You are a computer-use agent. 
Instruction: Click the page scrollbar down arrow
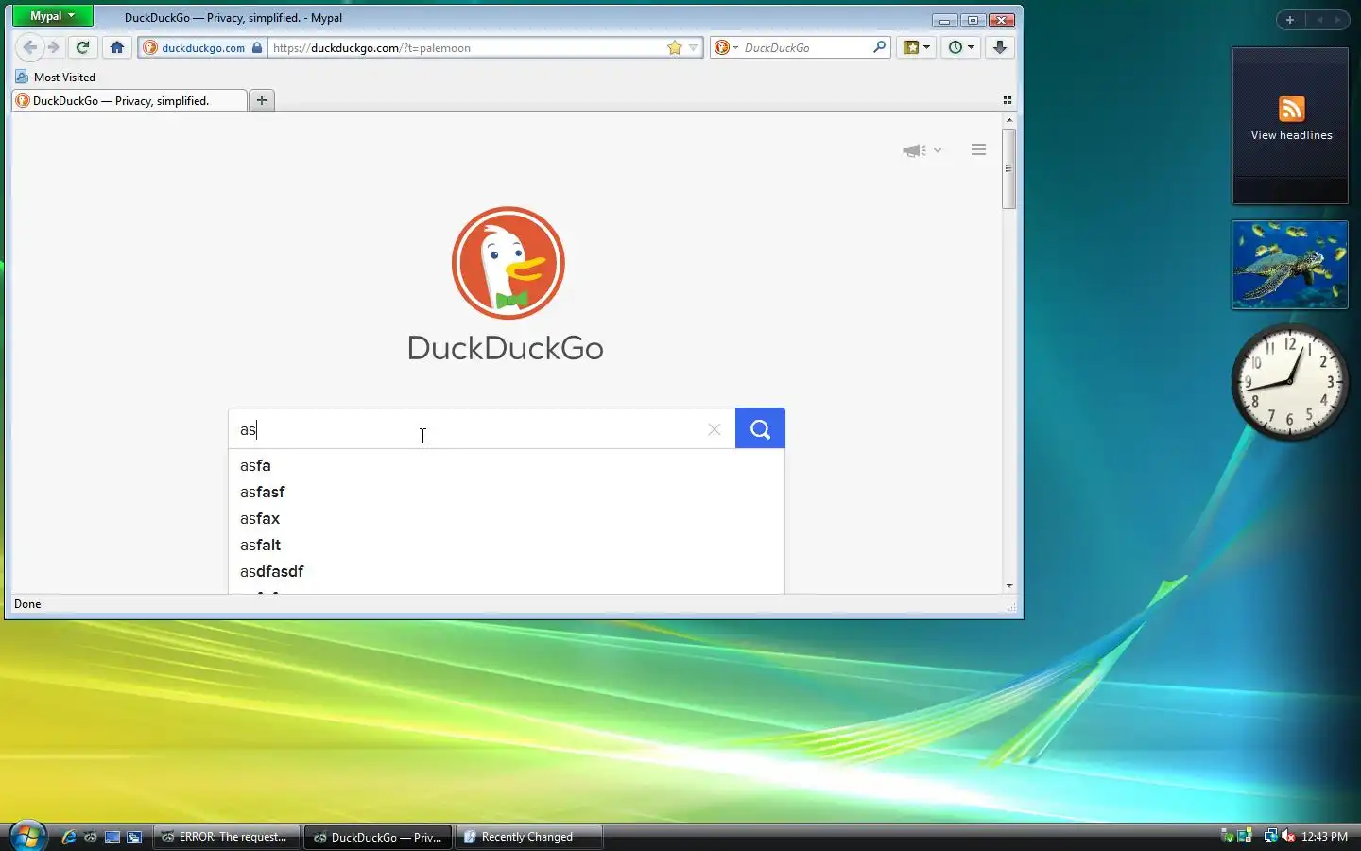(x=1009, y=586)
